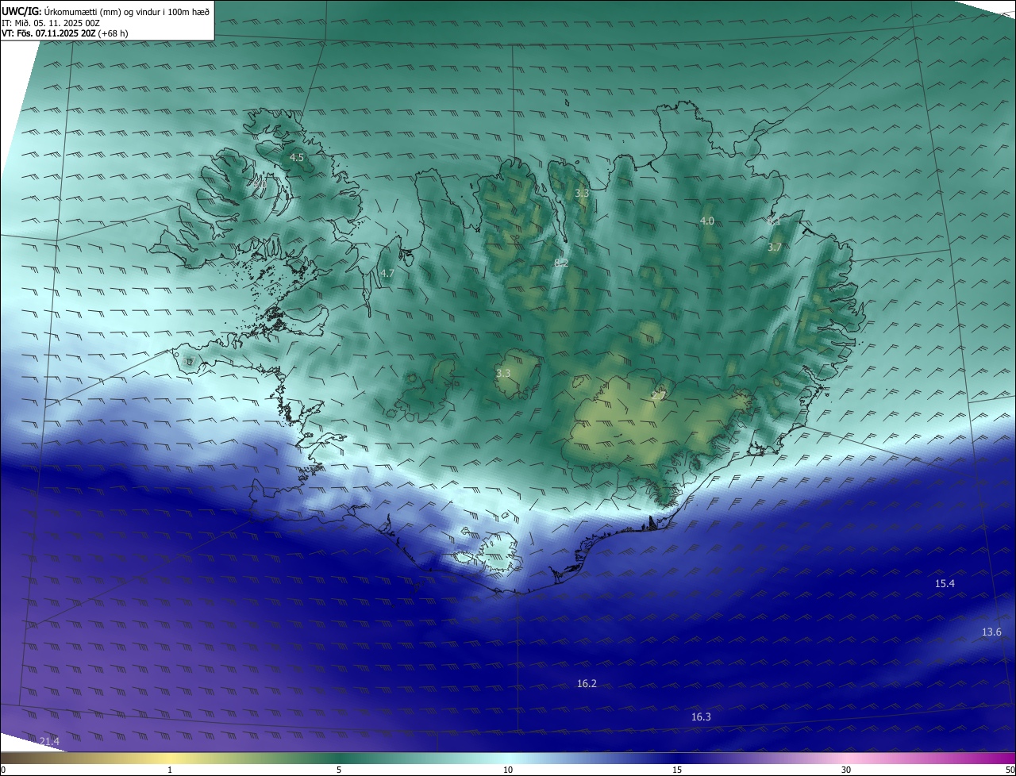This screenshot has width=1016, height=776.
Task: Click the 16.2 value label
Action: click(x=587, y=683)
